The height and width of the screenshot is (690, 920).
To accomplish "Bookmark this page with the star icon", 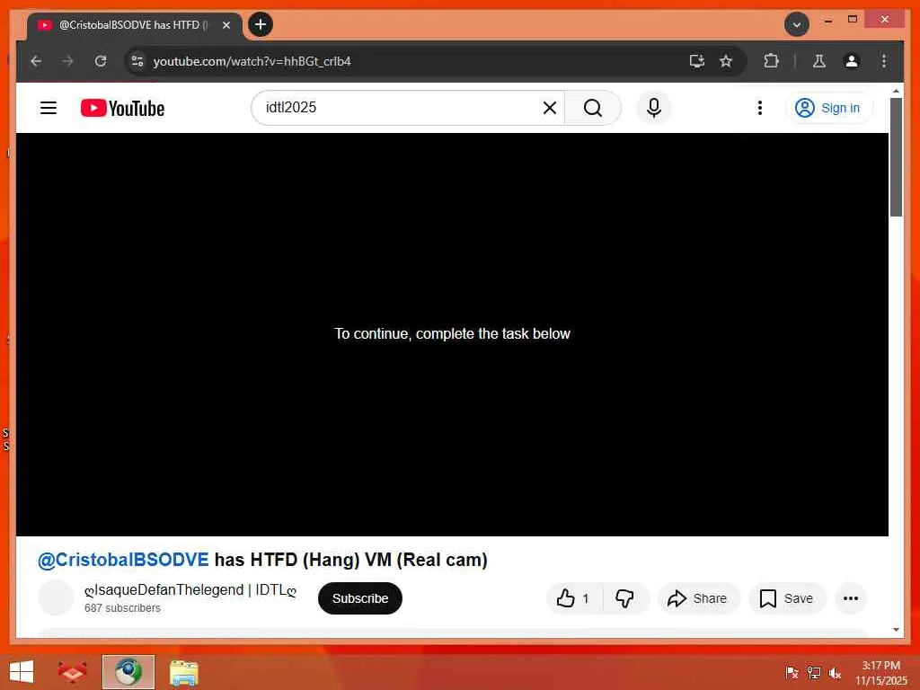I will point(726,61).
